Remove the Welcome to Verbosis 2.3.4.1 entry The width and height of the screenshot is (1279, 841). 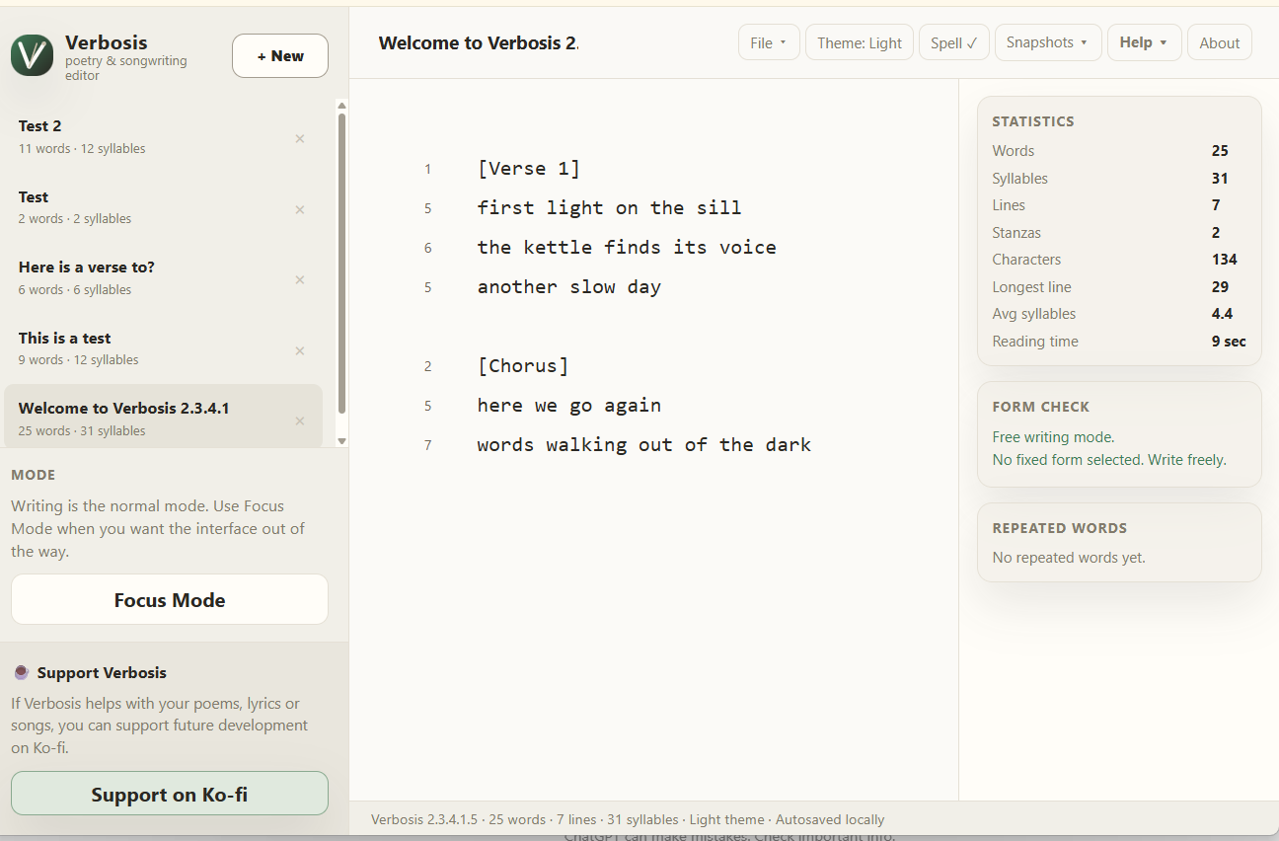click(300, 421)
